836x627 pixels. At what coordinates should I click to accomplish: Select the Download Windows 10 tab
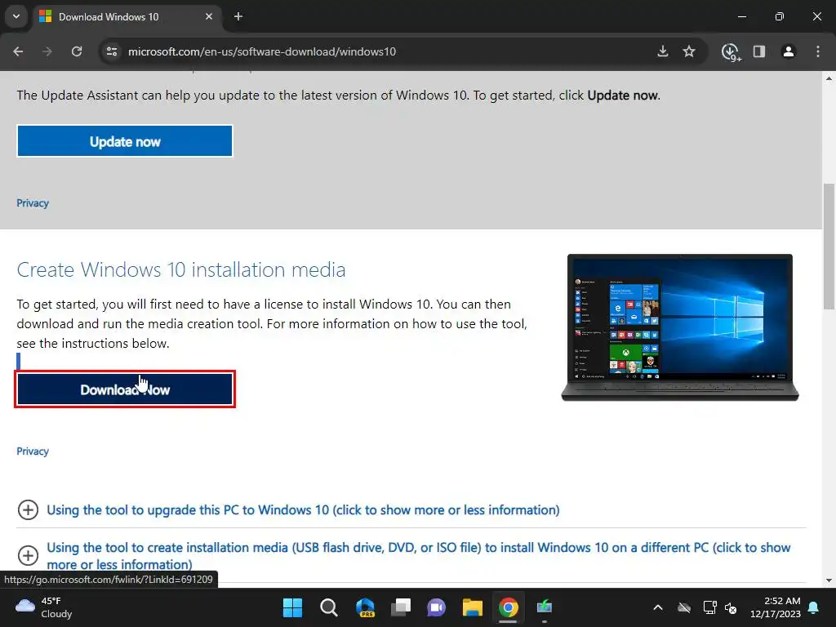coord(127,16)
